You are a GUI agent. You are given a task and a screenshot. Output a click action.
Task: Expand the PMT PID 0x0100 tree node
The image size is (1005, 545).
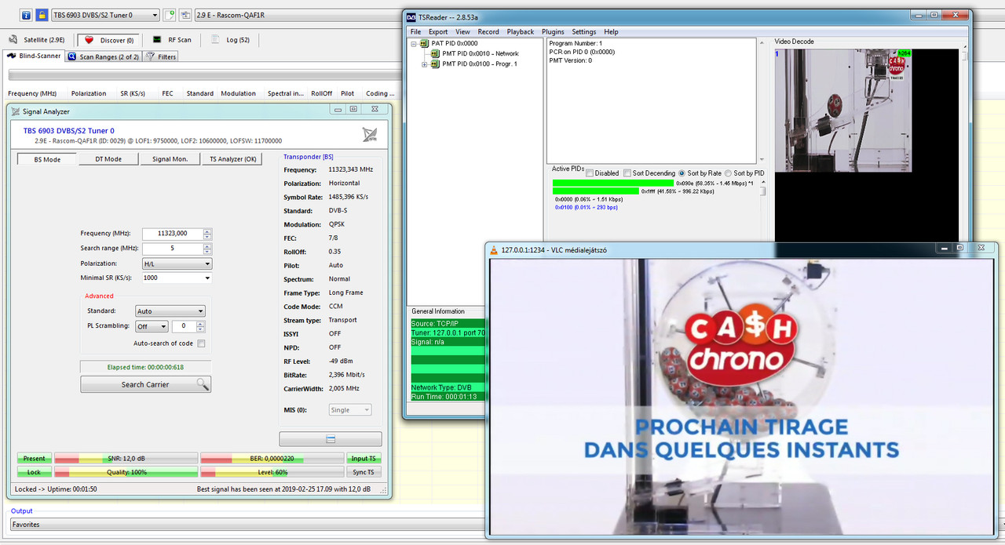[425, 64]
